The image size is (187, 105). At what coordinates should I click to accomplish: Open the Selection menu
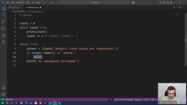(x=20, y=3)
